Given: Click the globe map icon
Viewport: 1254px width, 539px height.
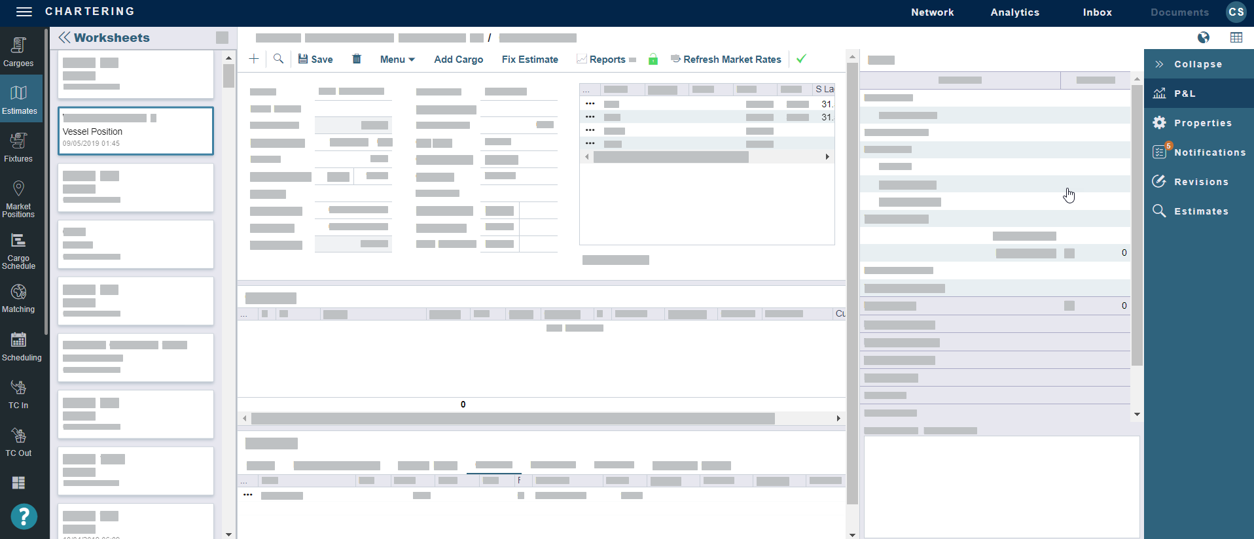Looking at the screenshot, I should (1203, 37).
